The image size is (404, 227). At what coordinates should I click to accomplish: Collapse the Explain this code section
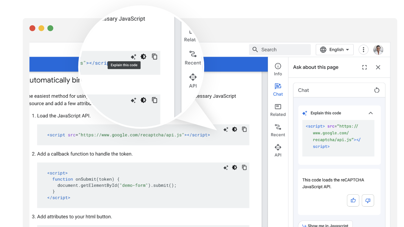point(370,113)
